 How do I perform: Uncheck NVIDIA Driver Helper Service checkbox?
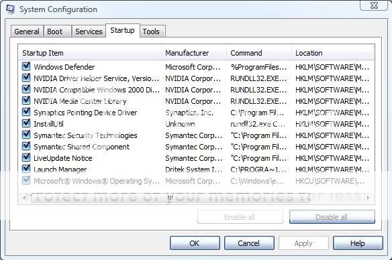26,78
